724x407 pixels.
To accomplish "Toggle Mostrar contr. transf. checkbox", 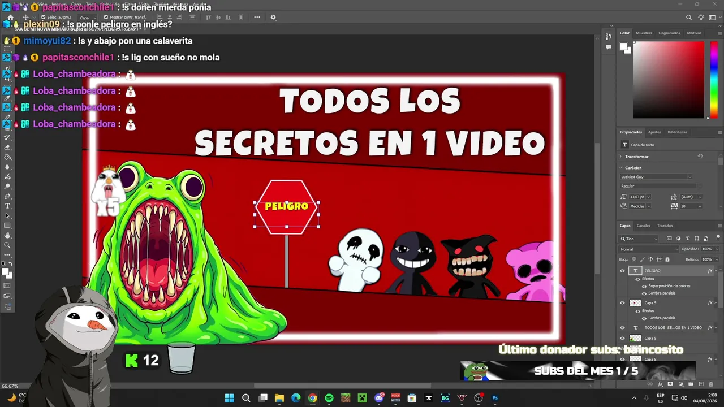I will point(106,18).
